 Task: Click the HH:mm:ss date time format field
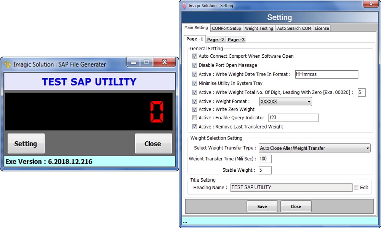pyautogui.click(x=327, y=74)
